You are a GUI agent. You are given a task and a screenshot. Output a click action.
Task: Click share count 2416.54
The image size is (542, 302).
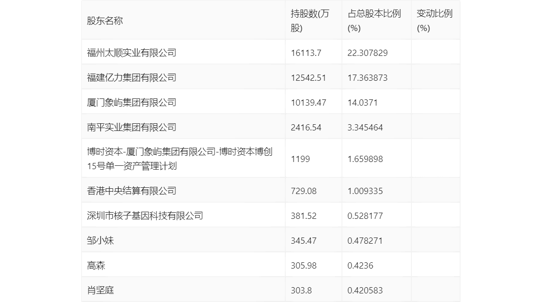pyautogui.click(x=306, y=128)
